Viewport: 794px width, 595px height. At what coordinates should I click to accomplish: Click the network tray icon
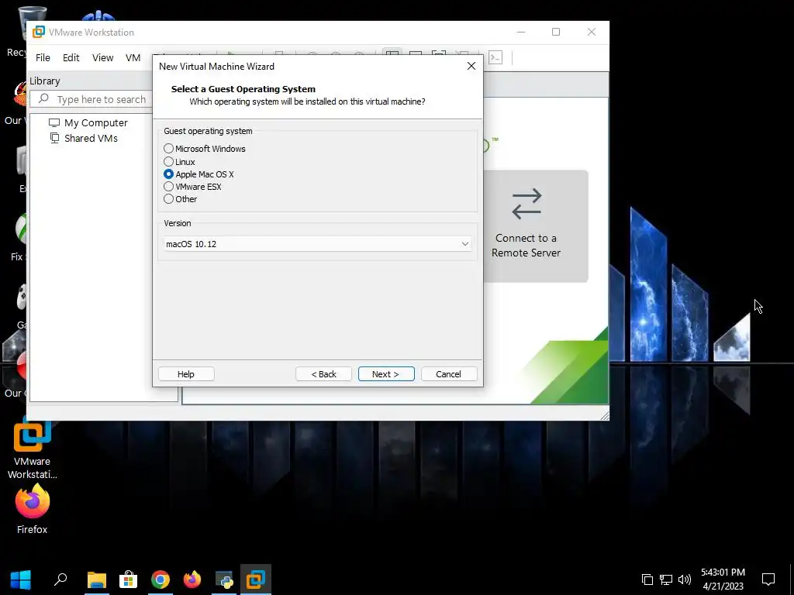coord(666,580)
